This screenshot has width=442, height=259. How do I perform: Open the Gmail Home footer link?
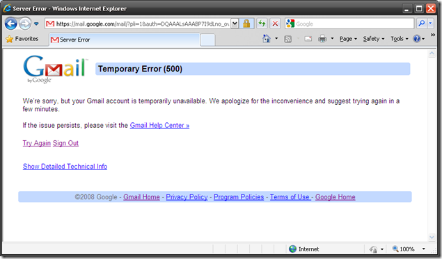point(141,197)
